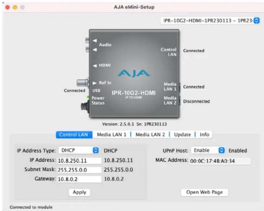Click the power connector image
This screenshot has width=264, height=211.
(85, 106)
